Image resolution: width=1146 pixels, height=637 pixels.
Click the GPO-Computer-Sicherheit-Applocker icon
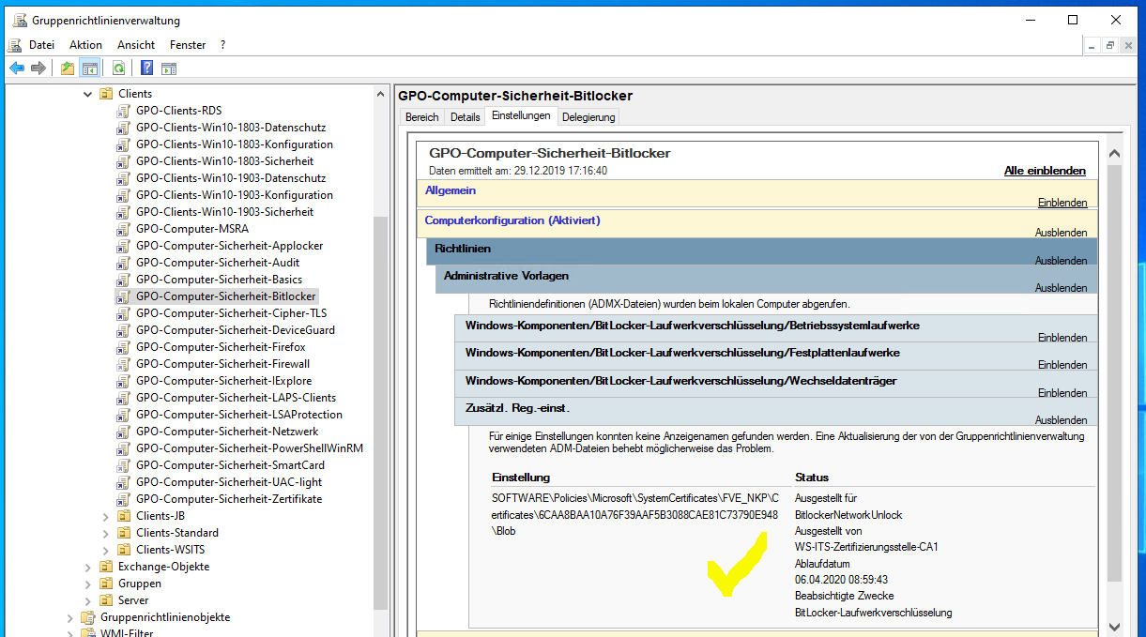pyautogui.click(x=123, y=246)
